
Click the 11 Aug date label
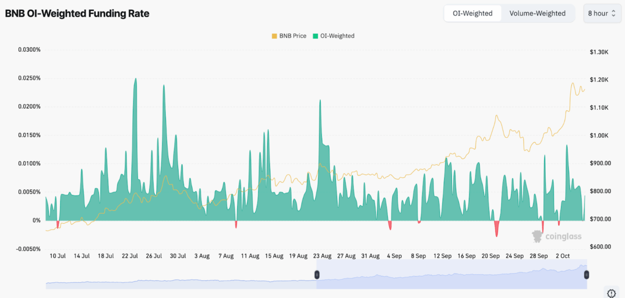point(251,256)
